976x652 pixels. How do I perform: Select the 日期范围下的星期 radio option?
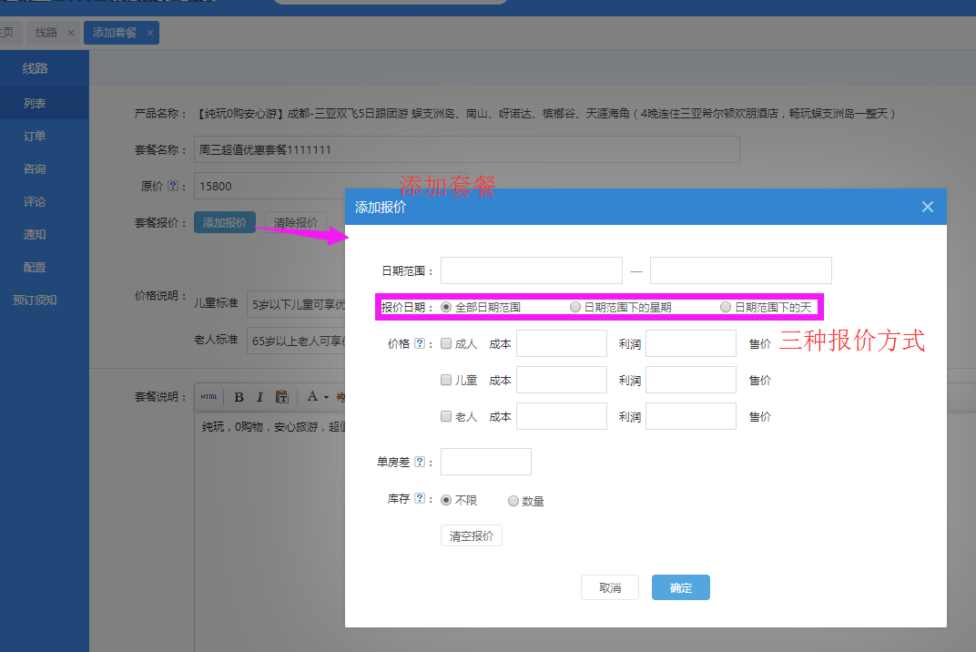click(x=575, y=307)
